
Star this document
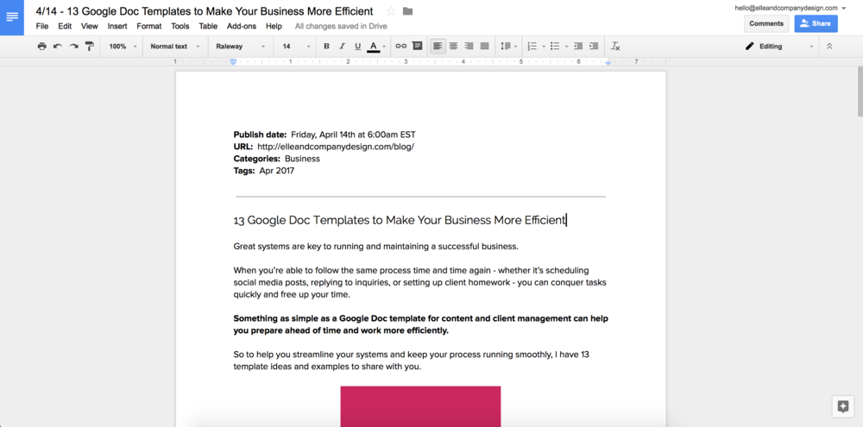coord(391,11)
